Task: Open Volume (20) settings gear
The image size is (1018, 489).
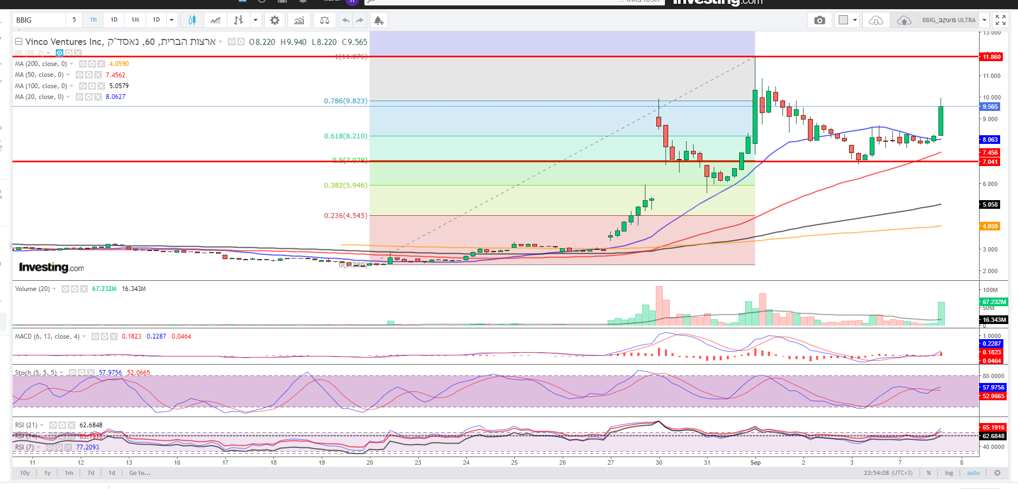Action: pyautogui.click(x=75, y=289)
